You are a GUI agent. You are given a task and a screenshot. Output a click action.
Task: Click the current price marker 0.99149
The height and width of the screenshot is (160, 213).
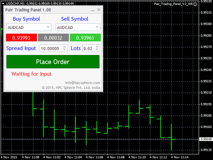click(206, 139)
